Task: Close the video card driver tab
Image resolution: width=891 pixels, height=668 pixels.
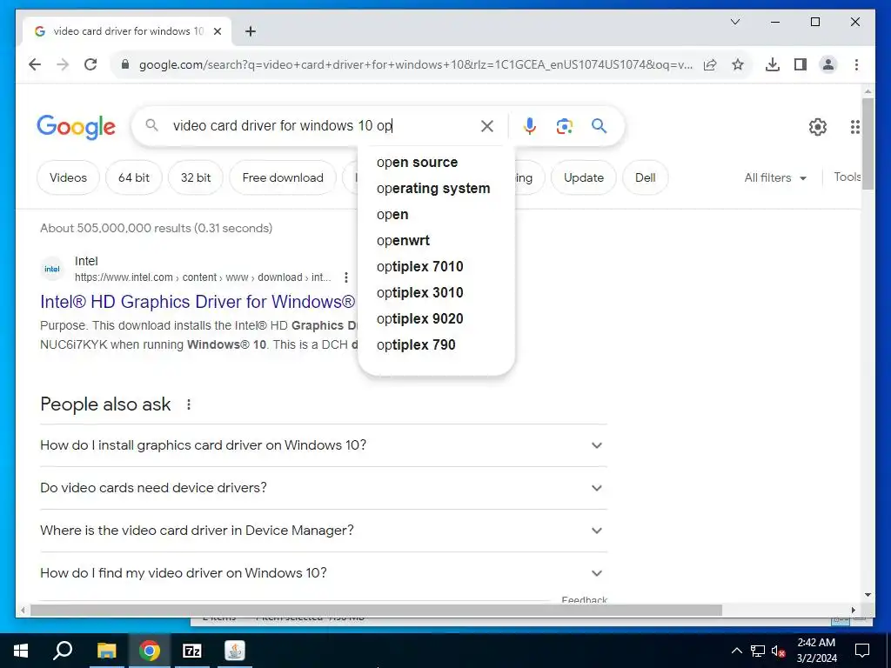Action: pyautogui.click(x=217, y=31)
